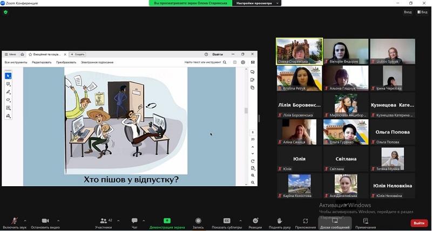Leave the meeting with red Выйти button
This screenshot has height=231, width=432.
(419, 223)
